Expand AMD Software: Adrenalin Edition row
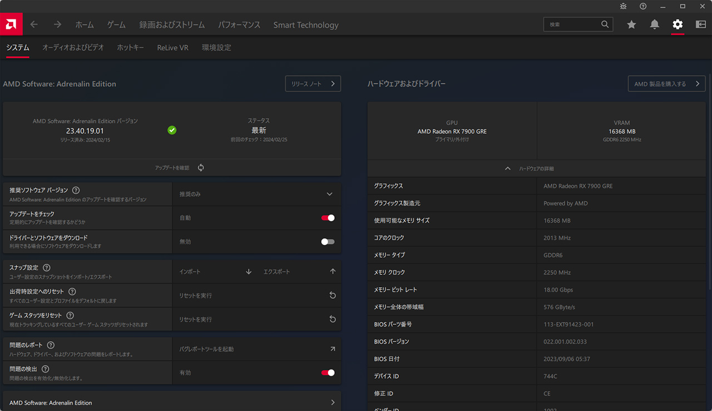The width and height of the screenshot is (712, 411). tap(172, 403)
